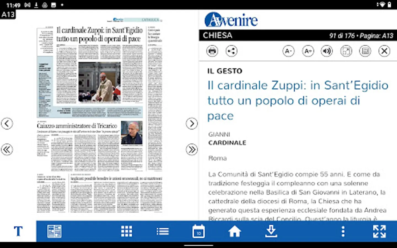
Task: Tap Zuppi headline on newspaper page
Action: click(x=100, y=34)
